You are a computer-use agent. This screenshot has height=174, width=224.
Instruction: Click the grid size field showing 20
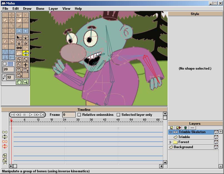point(9,69)
